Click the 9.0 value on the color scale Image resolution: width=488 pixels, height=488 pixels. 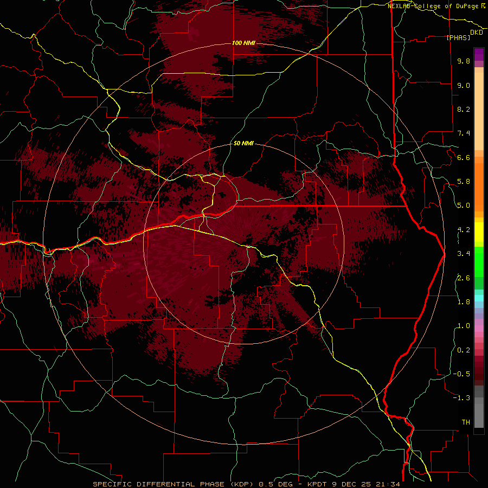[x=464, y=85]
